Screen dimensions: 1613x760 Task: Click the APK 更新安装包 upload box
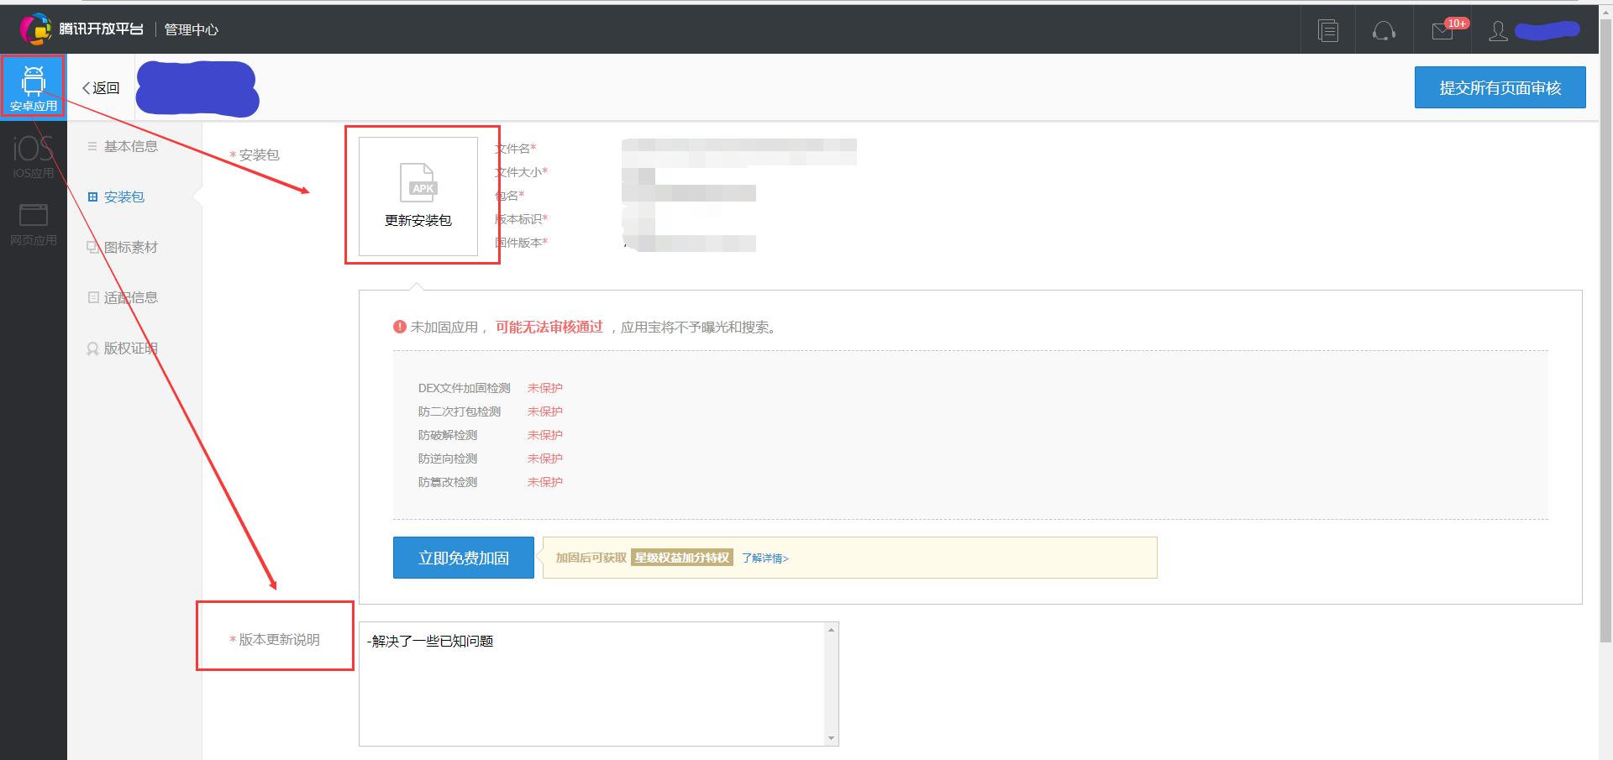tap(418, 197)
